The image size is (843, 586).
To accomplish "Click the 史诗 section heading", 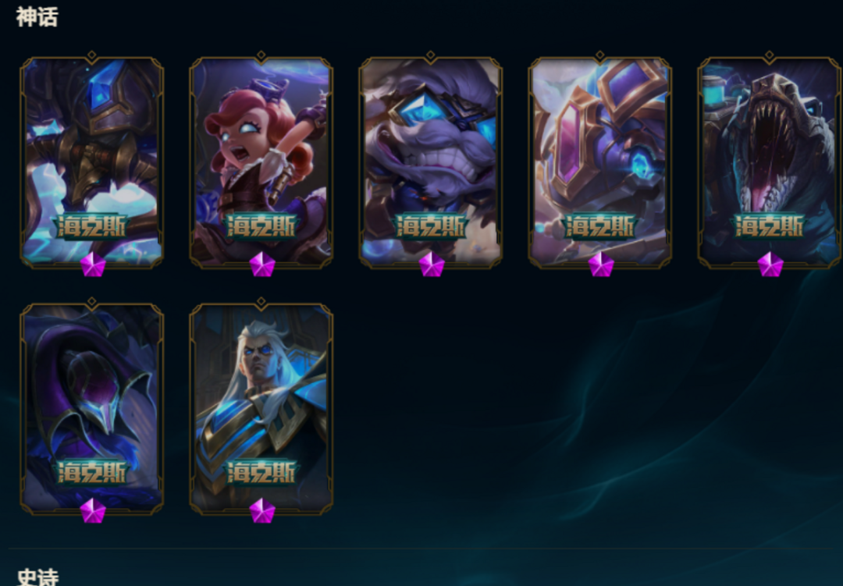I will [x=37, y=577].
